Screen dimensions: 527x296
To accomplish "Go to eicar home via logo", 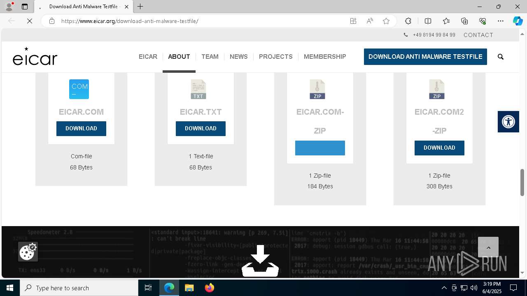I will pos(35,57).
